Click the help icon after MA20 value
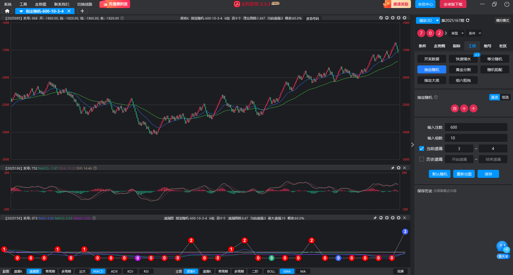The image size is (513, 275). [x=94, y=218]
